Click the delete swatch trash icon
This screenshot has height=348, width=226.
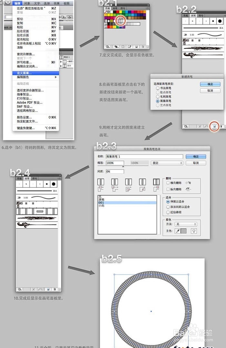[x=143, y=47]
